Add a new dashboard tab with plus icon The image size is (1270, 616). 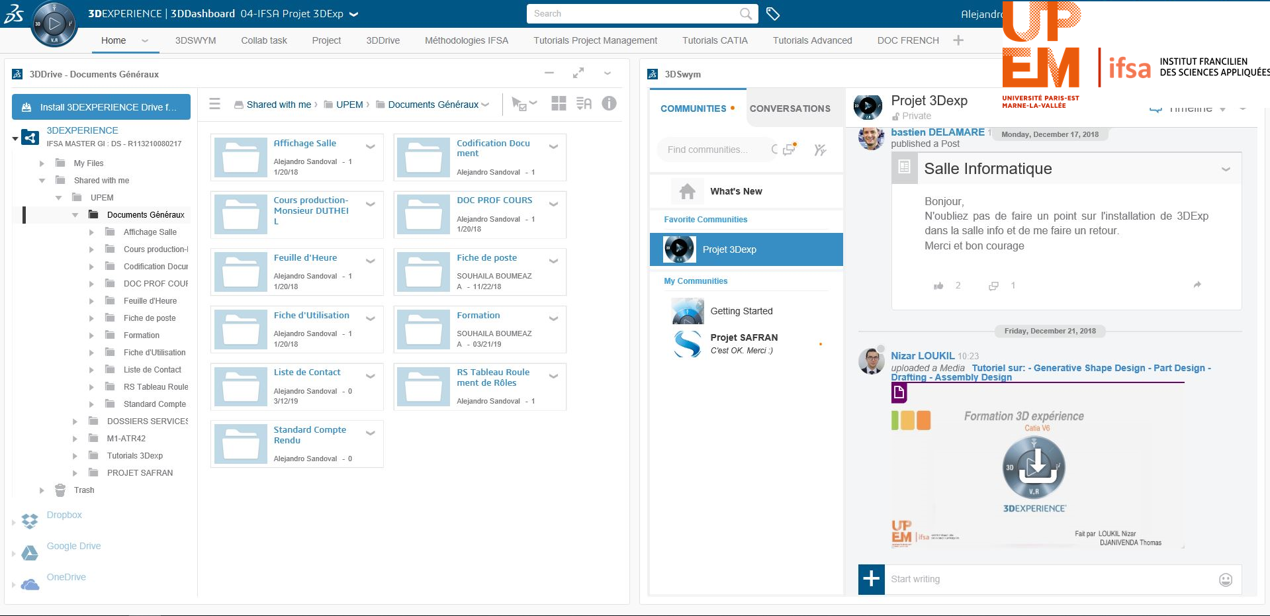(958, 40)
